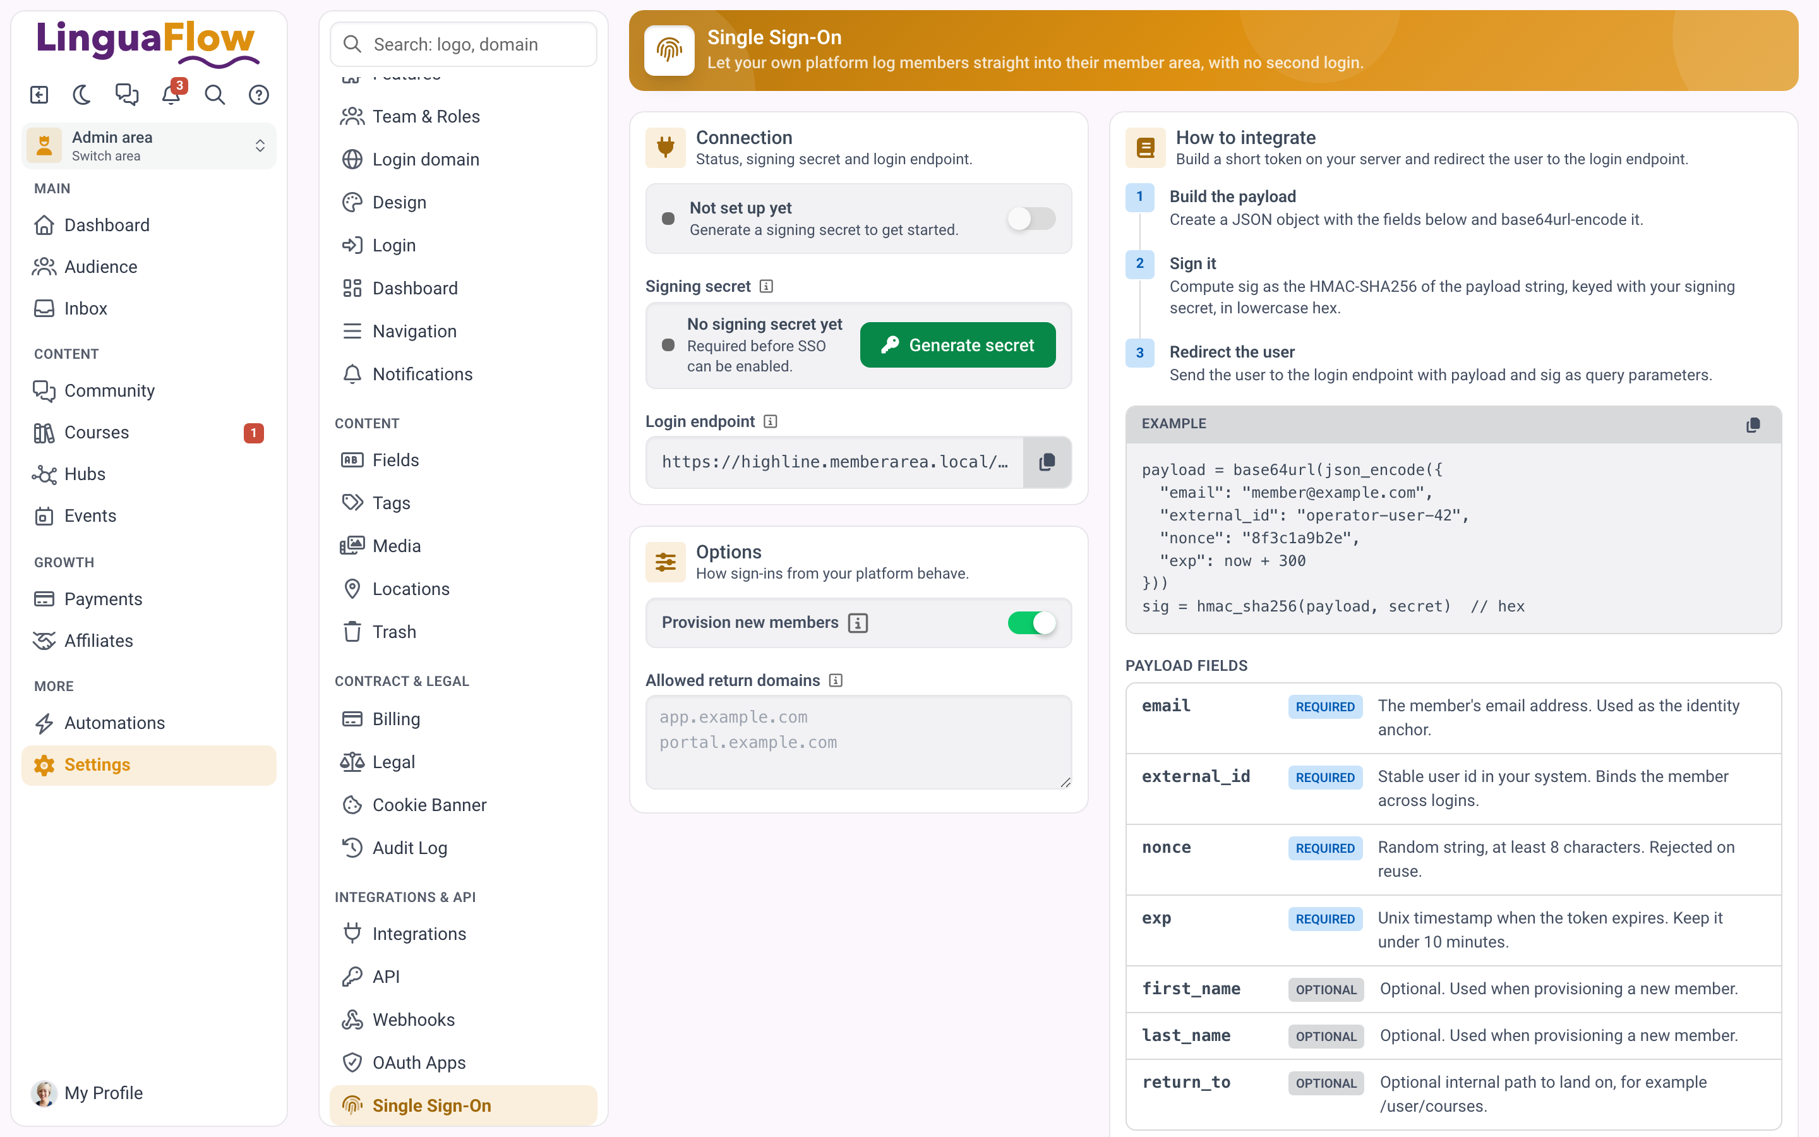The width and height of the screenshot is (1819, 1137).
Task: Copy the example code snippet
Action: (1753, 425)
